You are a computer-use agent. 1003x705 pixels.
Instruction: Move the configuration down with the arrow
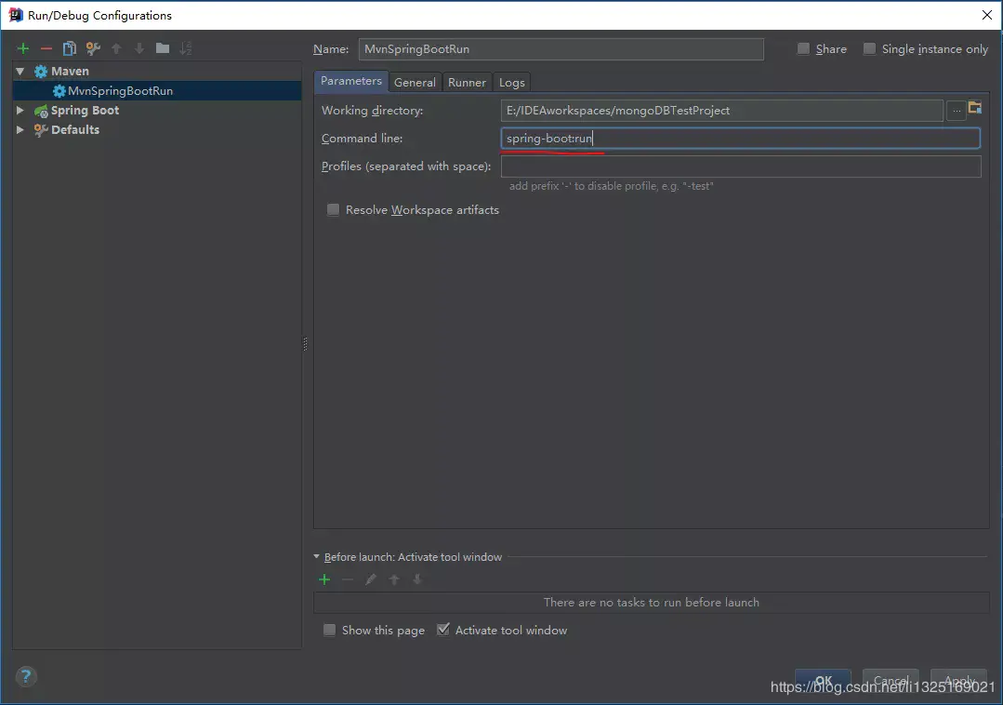coord(139,48)
